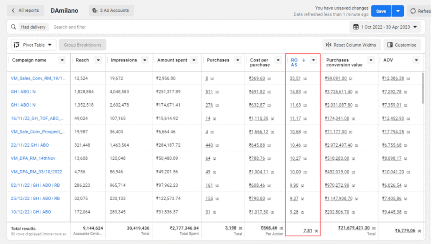Open the AOV column dropdown
This screenshot has width=433, height=244.
tap(416, 60)
